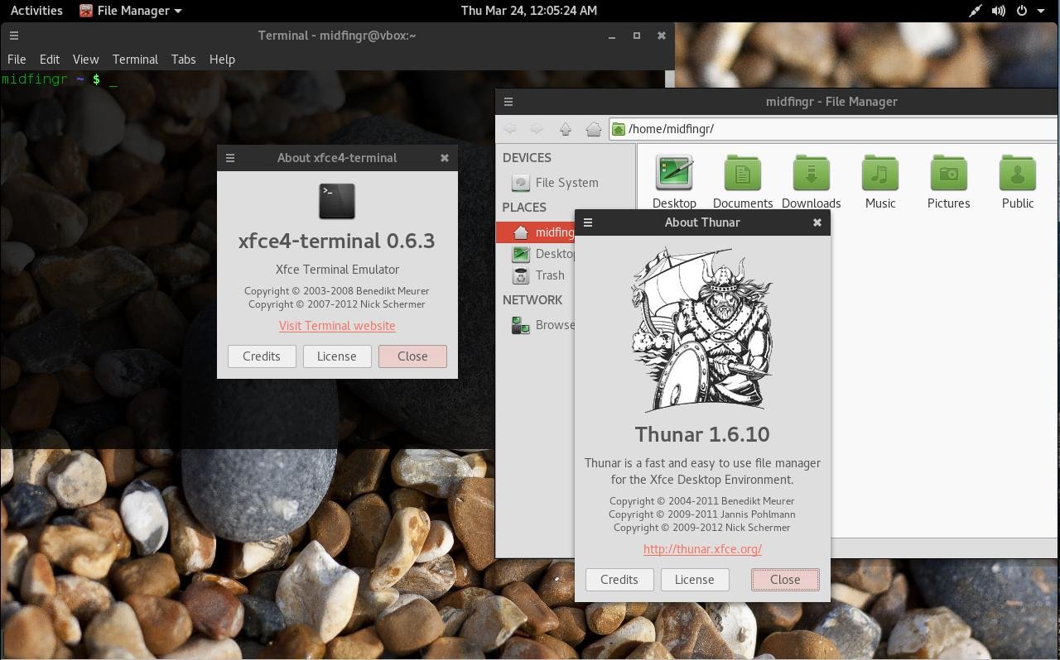1060x660 pixels.
Task: Show Credits in About Thunar
Action: click(619, 580)
